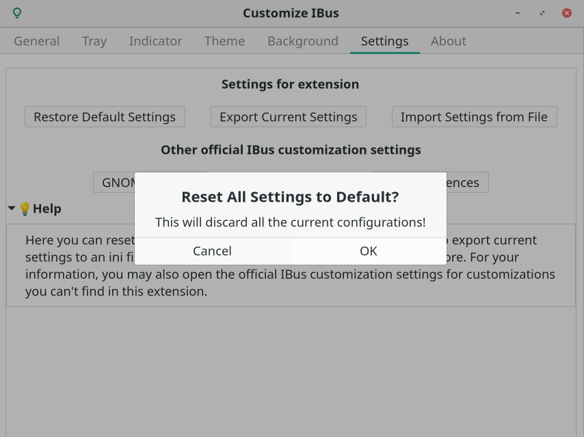Open the About tab

449,41
